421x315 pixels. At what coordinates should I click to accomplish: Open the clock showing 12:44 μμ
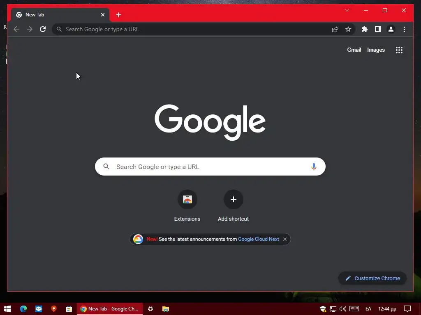tap(387, 309)
